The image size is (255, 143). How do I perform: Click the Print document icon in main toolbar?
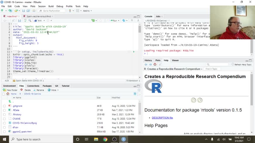pos(34,11)
